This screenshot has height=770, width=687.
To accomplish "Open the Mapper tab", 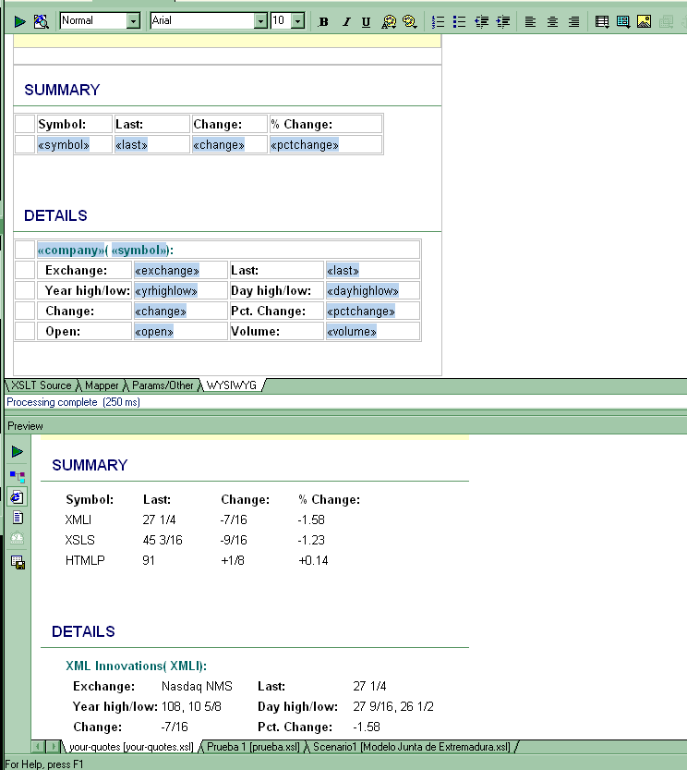I will click(x=102, y=385).
